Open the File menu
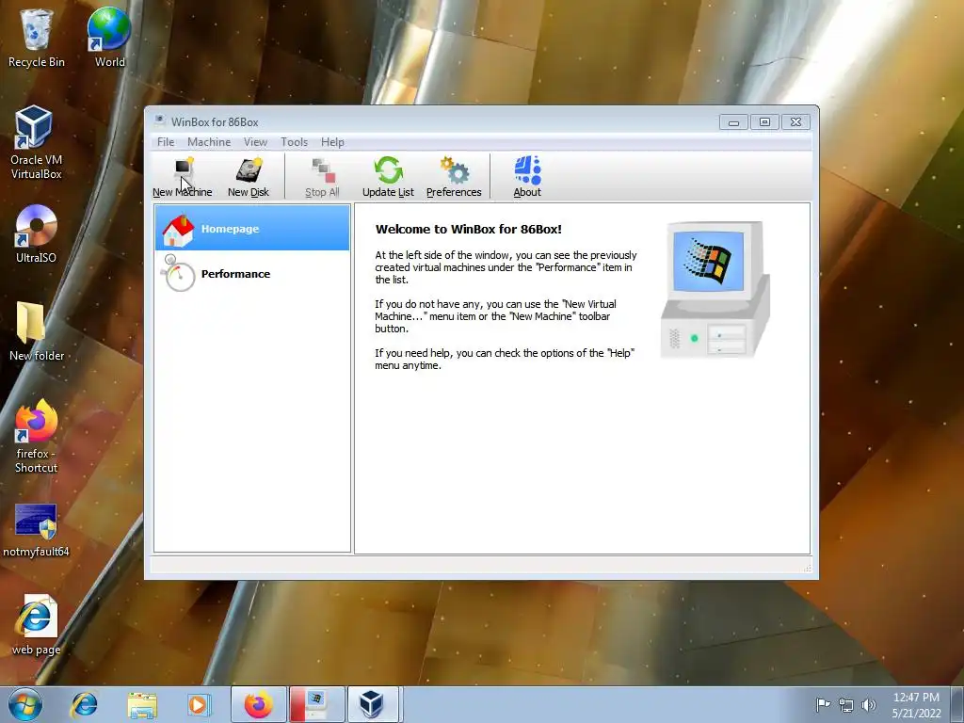 (166, 142)
